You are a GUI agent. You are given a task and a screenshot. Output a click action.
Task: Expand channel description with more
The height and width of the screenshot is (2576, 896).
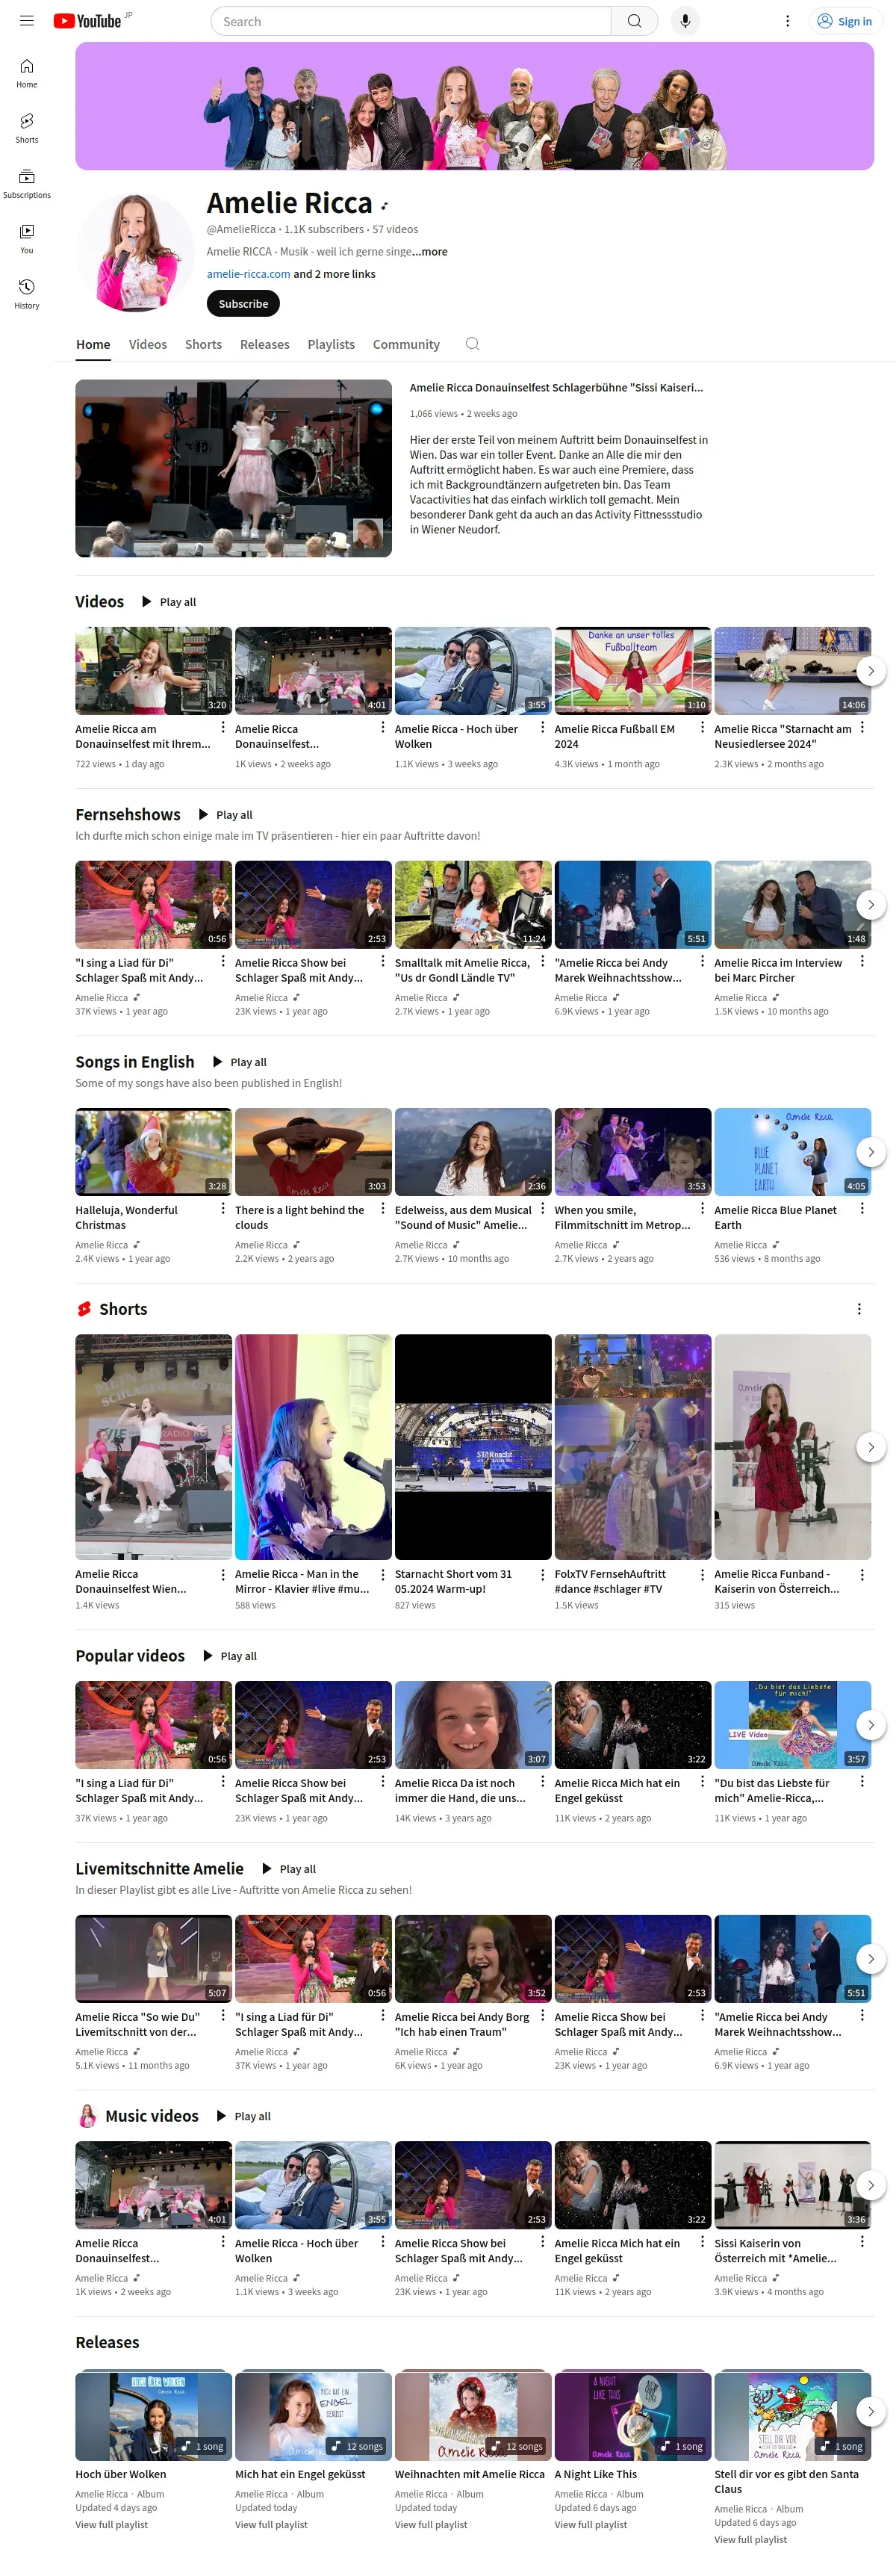(429, 252)
